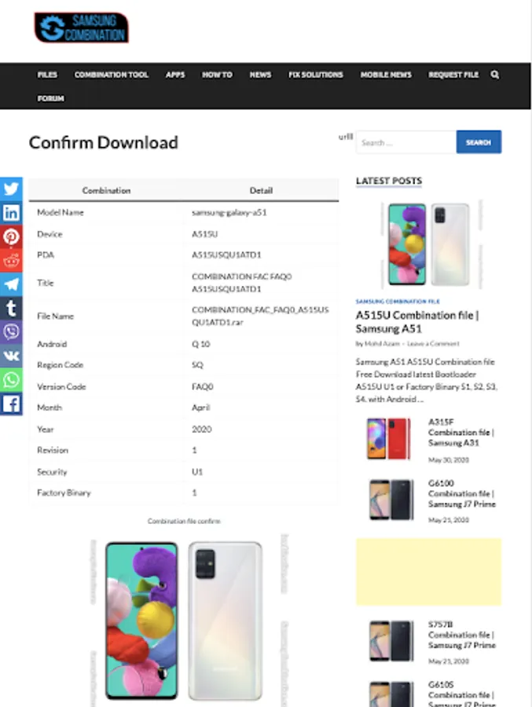Screen dimensions: 532x707
Task: Click the blue Search button
Action: [x=479, y=142]
